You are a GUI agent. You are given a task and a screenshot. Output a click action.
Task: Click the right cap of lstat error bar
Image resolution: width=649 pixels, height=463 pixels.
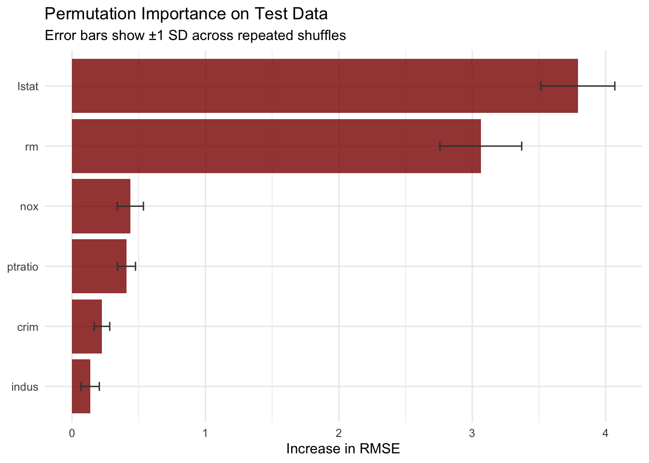(x=614, y=86)
